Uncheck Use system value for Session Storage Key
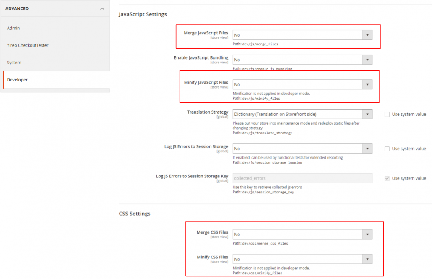 click(x=387, y=178)
